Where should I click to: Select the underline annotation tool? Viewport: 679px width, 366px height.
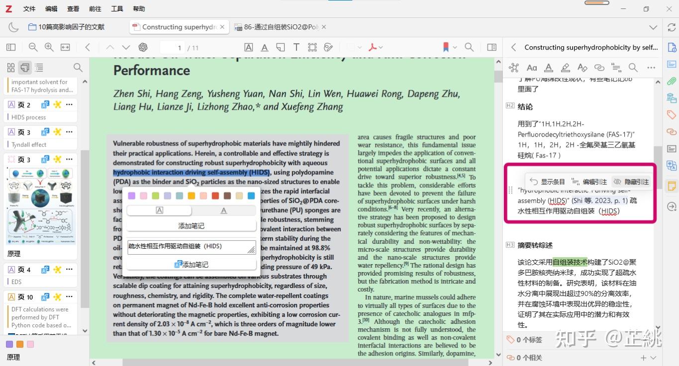(265, 47)
